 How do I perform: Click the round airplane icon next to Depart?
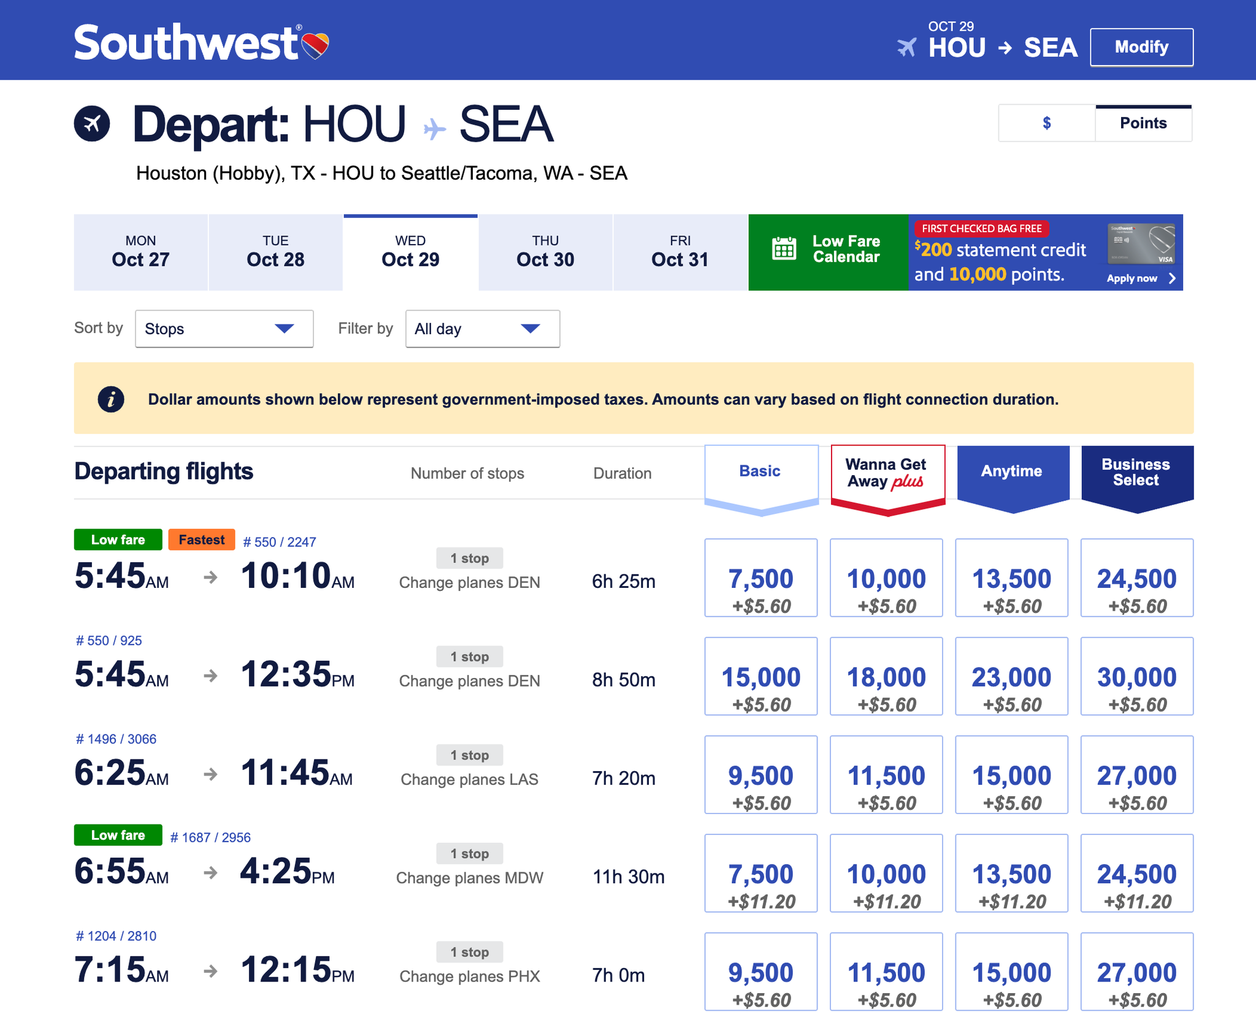tap(92, 124)
